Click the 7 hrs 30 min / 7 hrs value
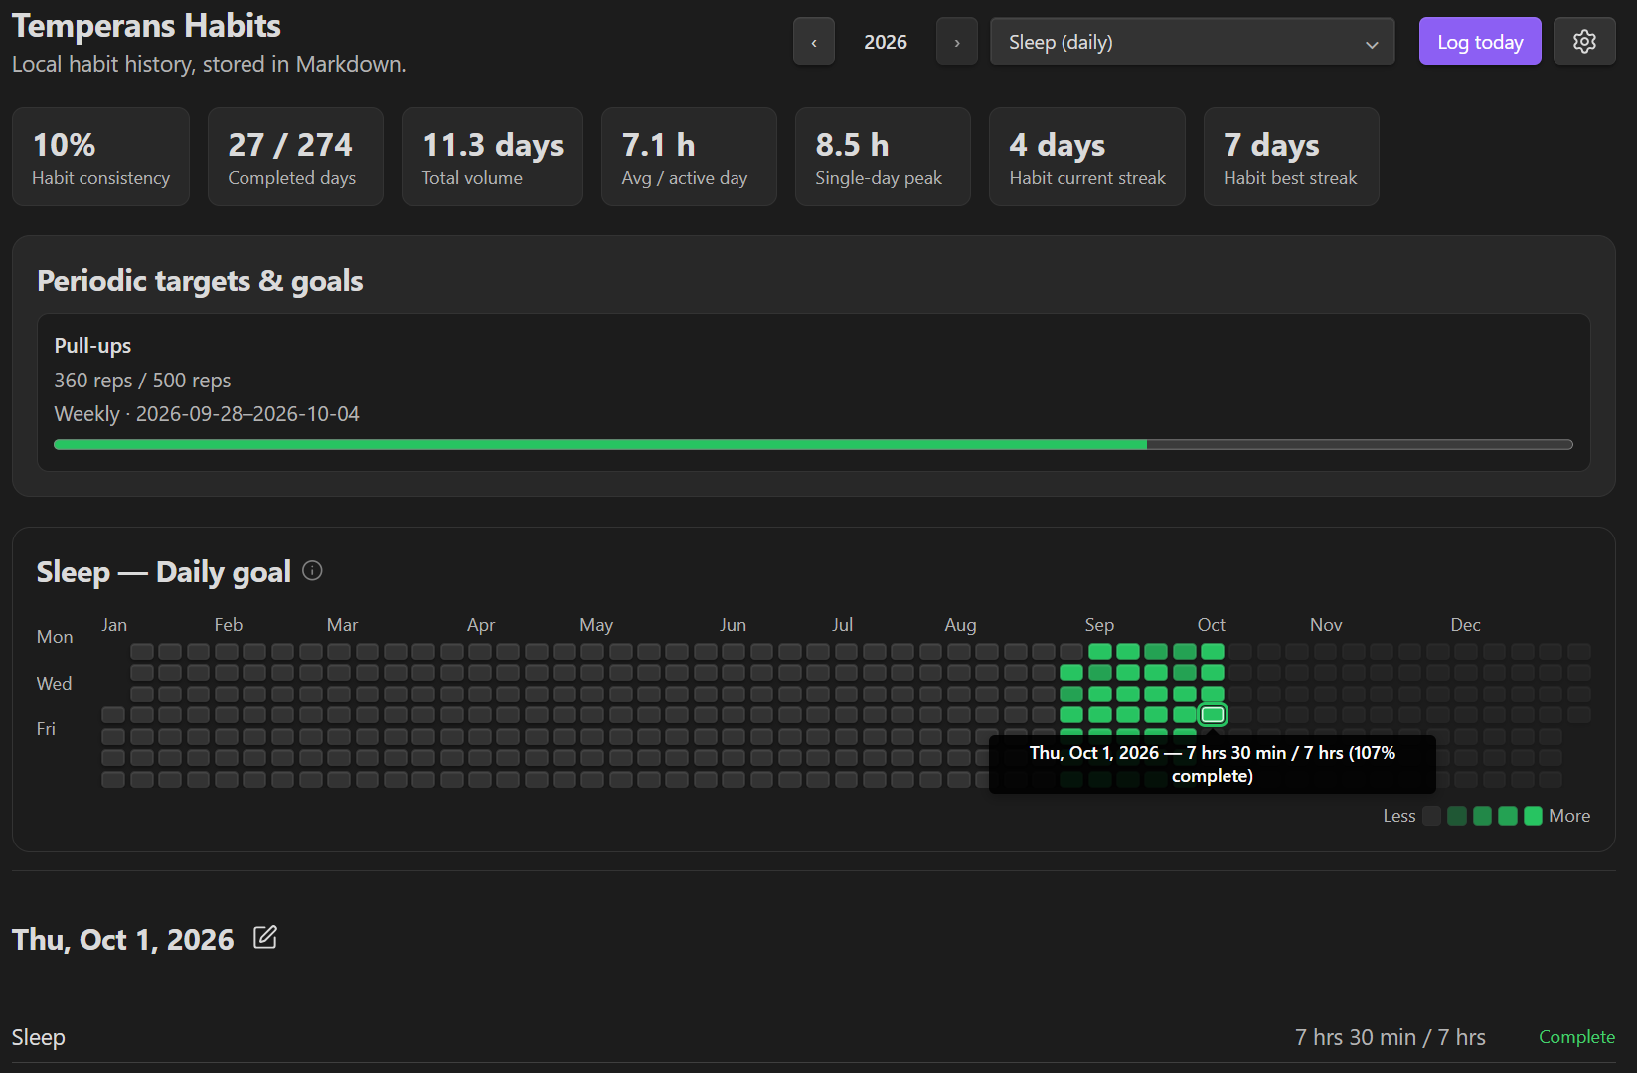The width and height of the screenshot is (1637, 1073). 1391,1037
